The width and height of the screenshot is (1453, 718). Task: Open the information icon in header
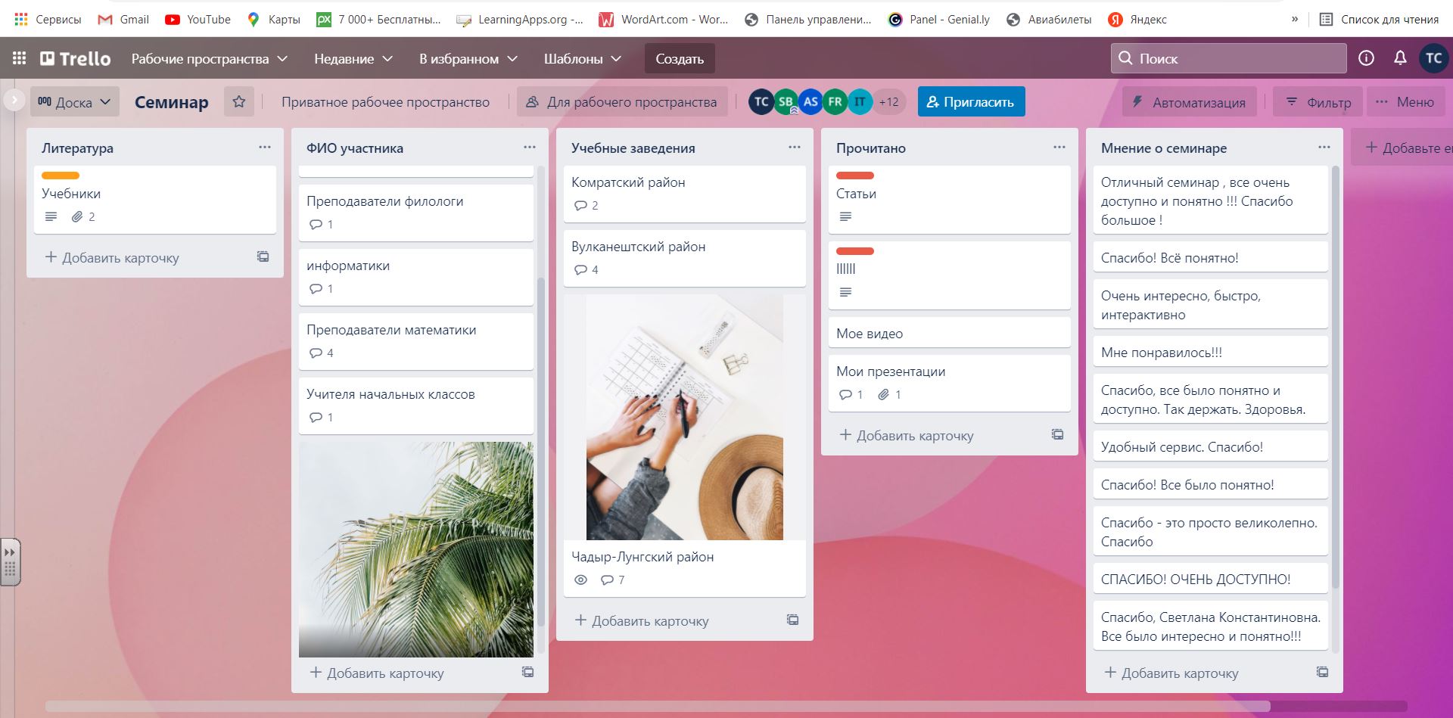coord(1366,58)
